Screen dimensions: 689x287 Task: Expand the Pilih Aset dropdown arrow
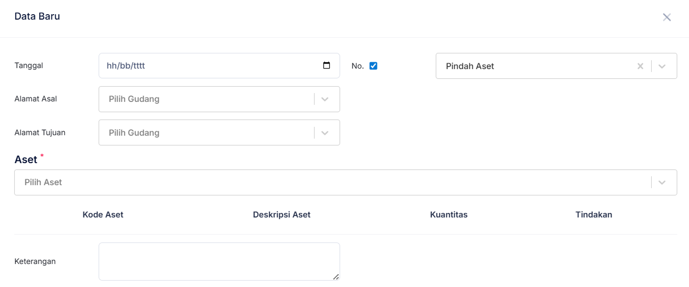click(662, 182)
